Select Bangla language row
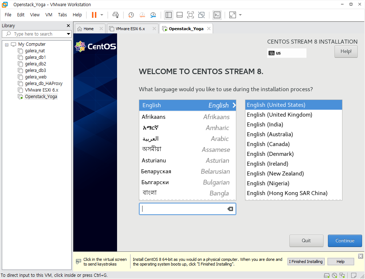Image resolution: width=365 pixels, height=279 pixels. (x=187, y=193)
